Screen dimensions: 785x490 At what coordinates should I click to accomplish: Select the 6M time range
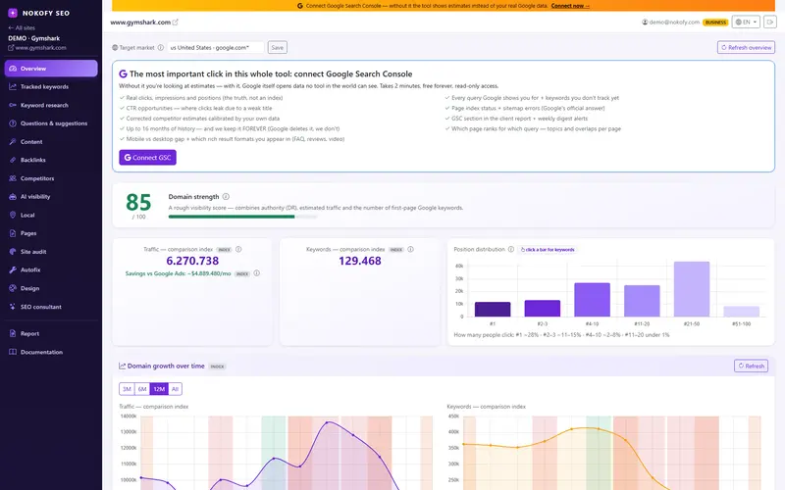(142, 389)
